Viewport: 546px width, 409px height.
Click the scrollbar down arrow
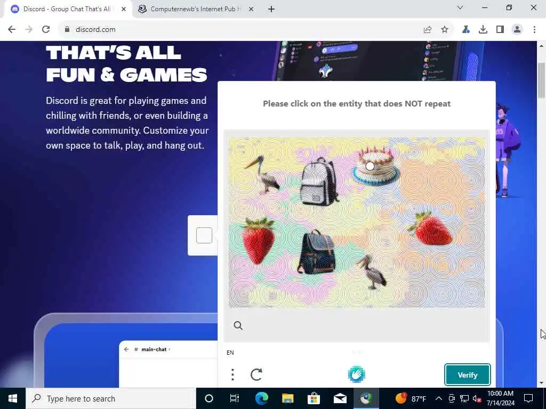tap(542, 383)
